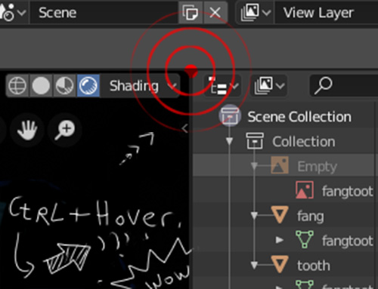Click the Scene Collection icon
The width and height of the screenshot is (378, 289).
[x=230, y=116]
